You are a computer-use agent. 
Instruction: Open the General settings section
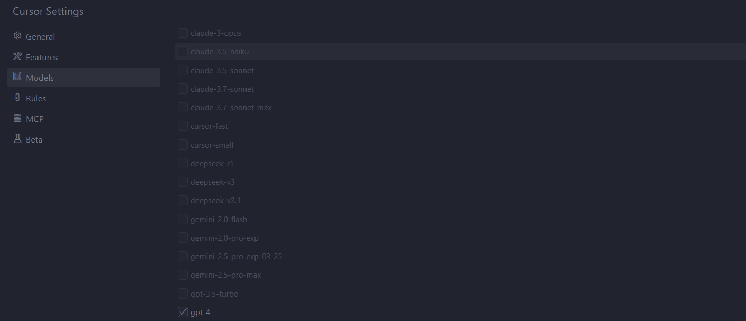click(83, 36)
